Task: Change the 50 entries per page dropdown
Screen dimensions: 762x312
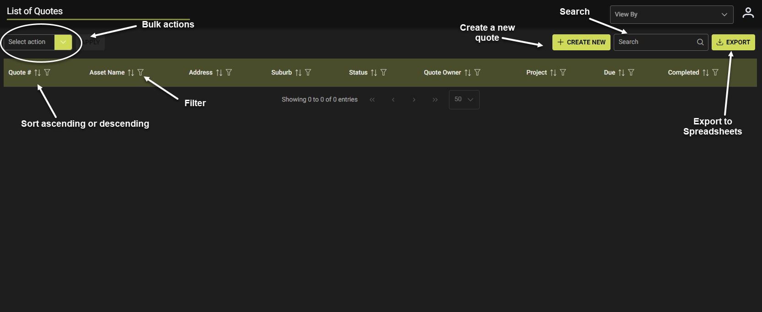Action: [464, 100]
